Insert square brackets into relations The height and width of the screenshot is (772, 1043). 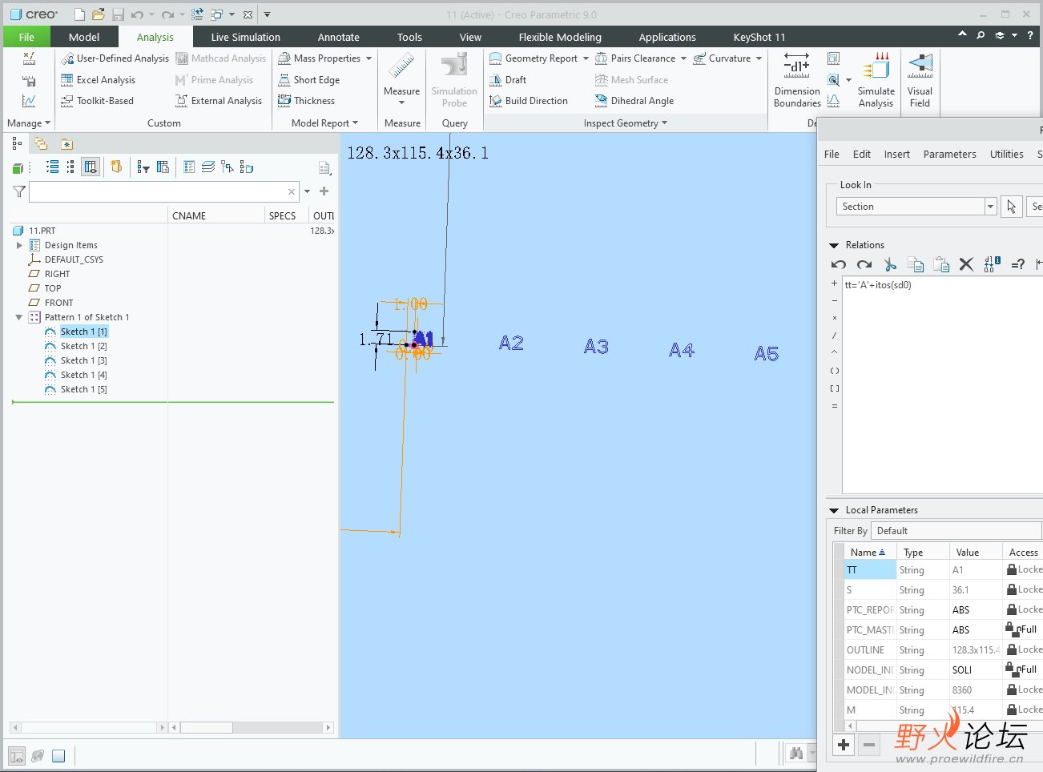[834, 388]
